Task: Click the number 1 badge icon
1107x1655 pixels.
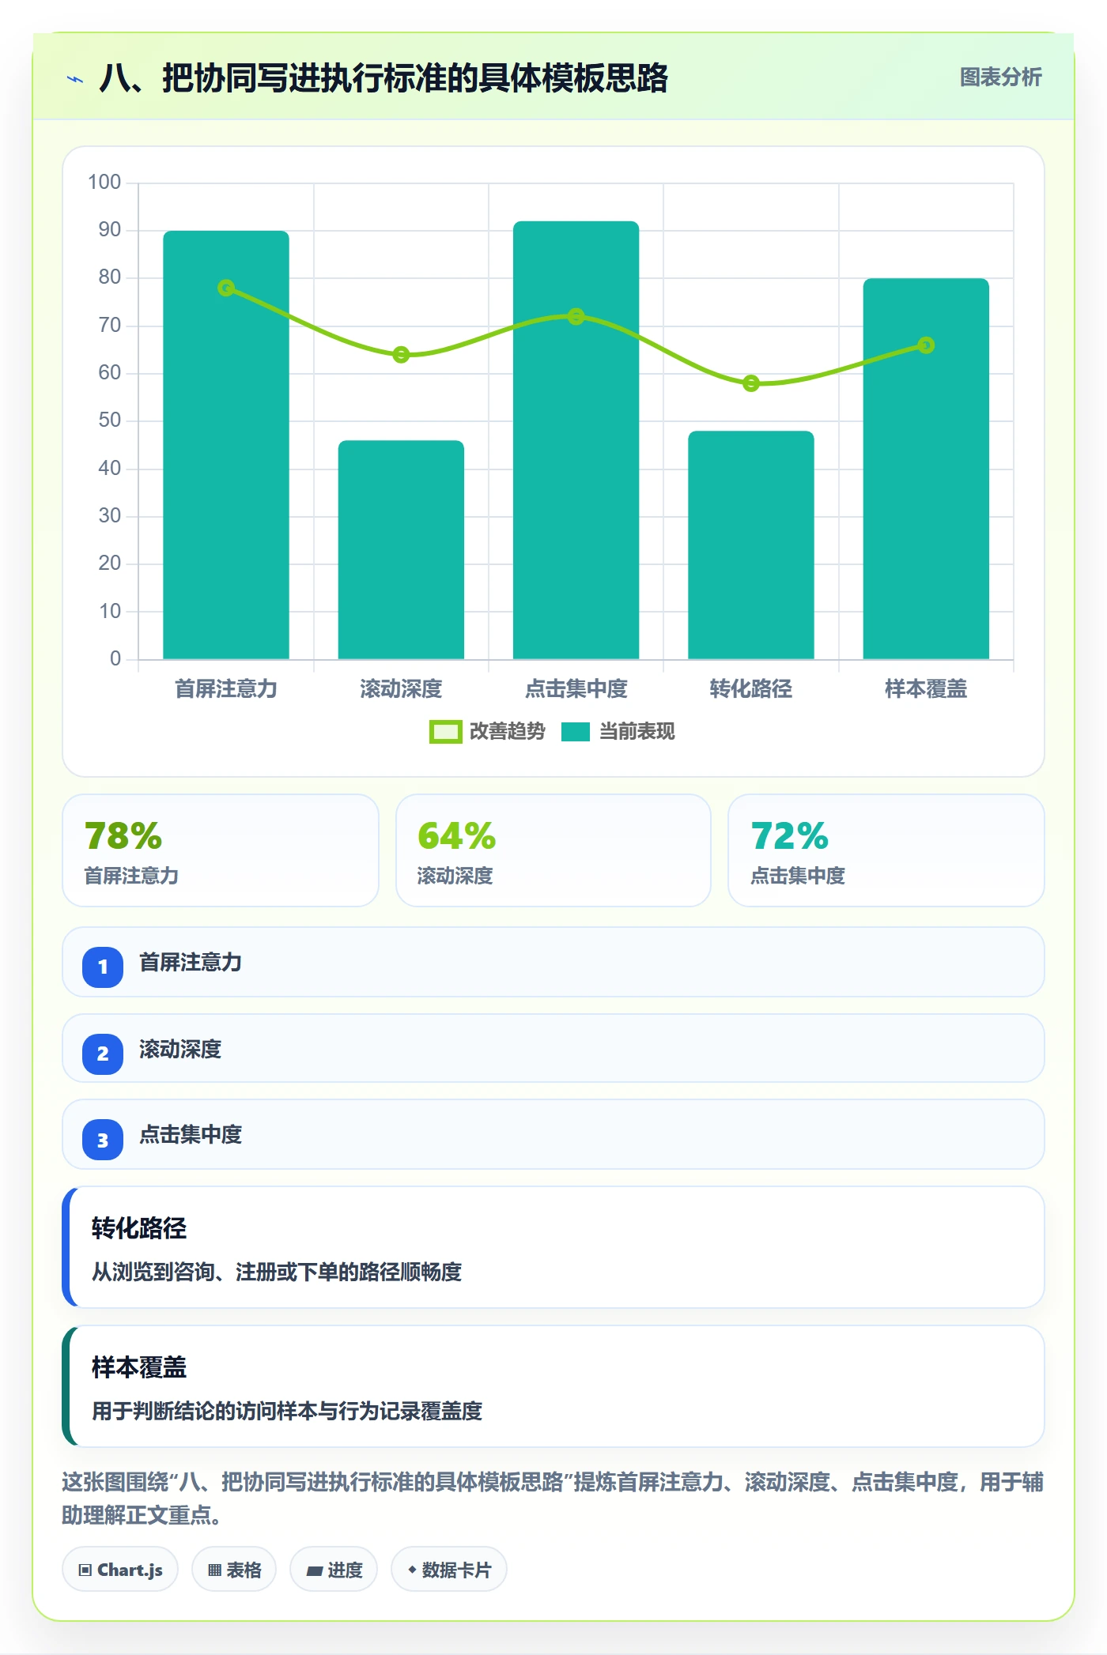Action: [x=103, y=967]
